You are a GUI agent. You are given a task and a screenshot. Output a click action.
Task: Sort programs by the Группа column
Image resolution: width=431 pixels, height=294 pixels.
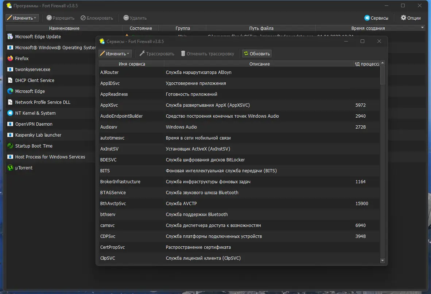pos(183,28)
